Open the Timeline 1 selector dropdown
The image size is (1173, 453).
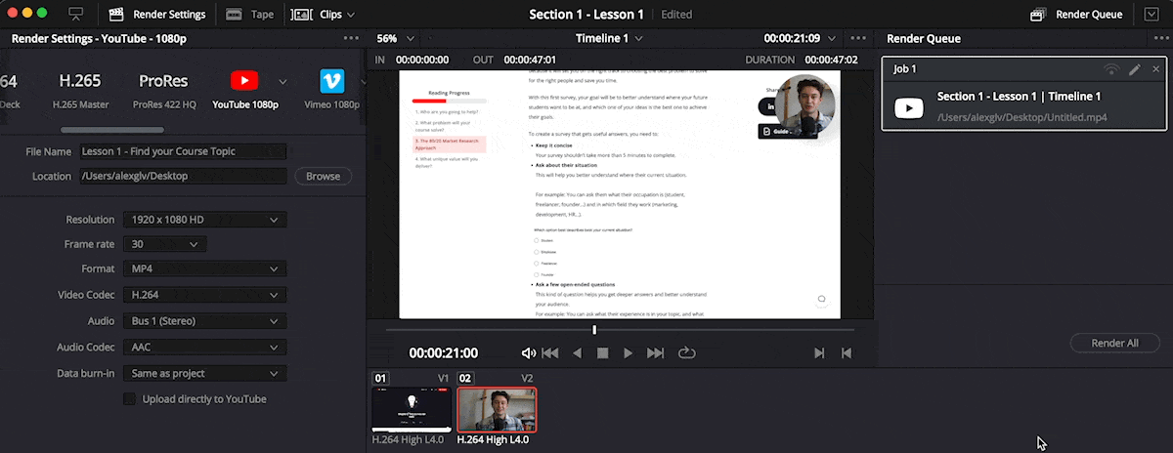[x=610, y=38]
